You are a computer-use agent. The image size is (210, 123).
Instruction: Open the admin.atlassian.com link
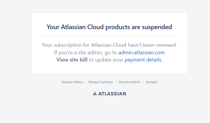[x=142, y=53]
